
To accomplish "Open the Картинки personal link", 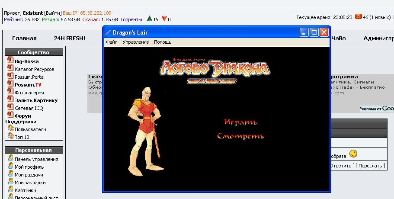I will [x=26, y=190].
